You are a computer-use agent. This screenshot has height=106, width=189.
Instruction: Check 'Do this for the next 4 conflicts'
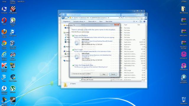point(72,74)
